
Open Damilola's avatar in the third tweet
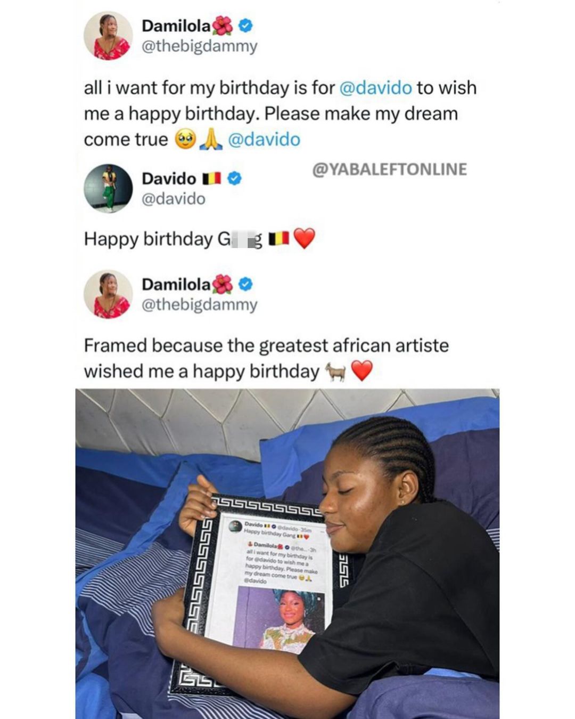coord(108,294)
